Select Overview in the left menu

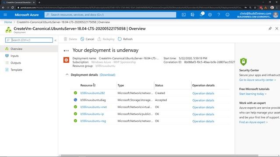click(29, 49)
